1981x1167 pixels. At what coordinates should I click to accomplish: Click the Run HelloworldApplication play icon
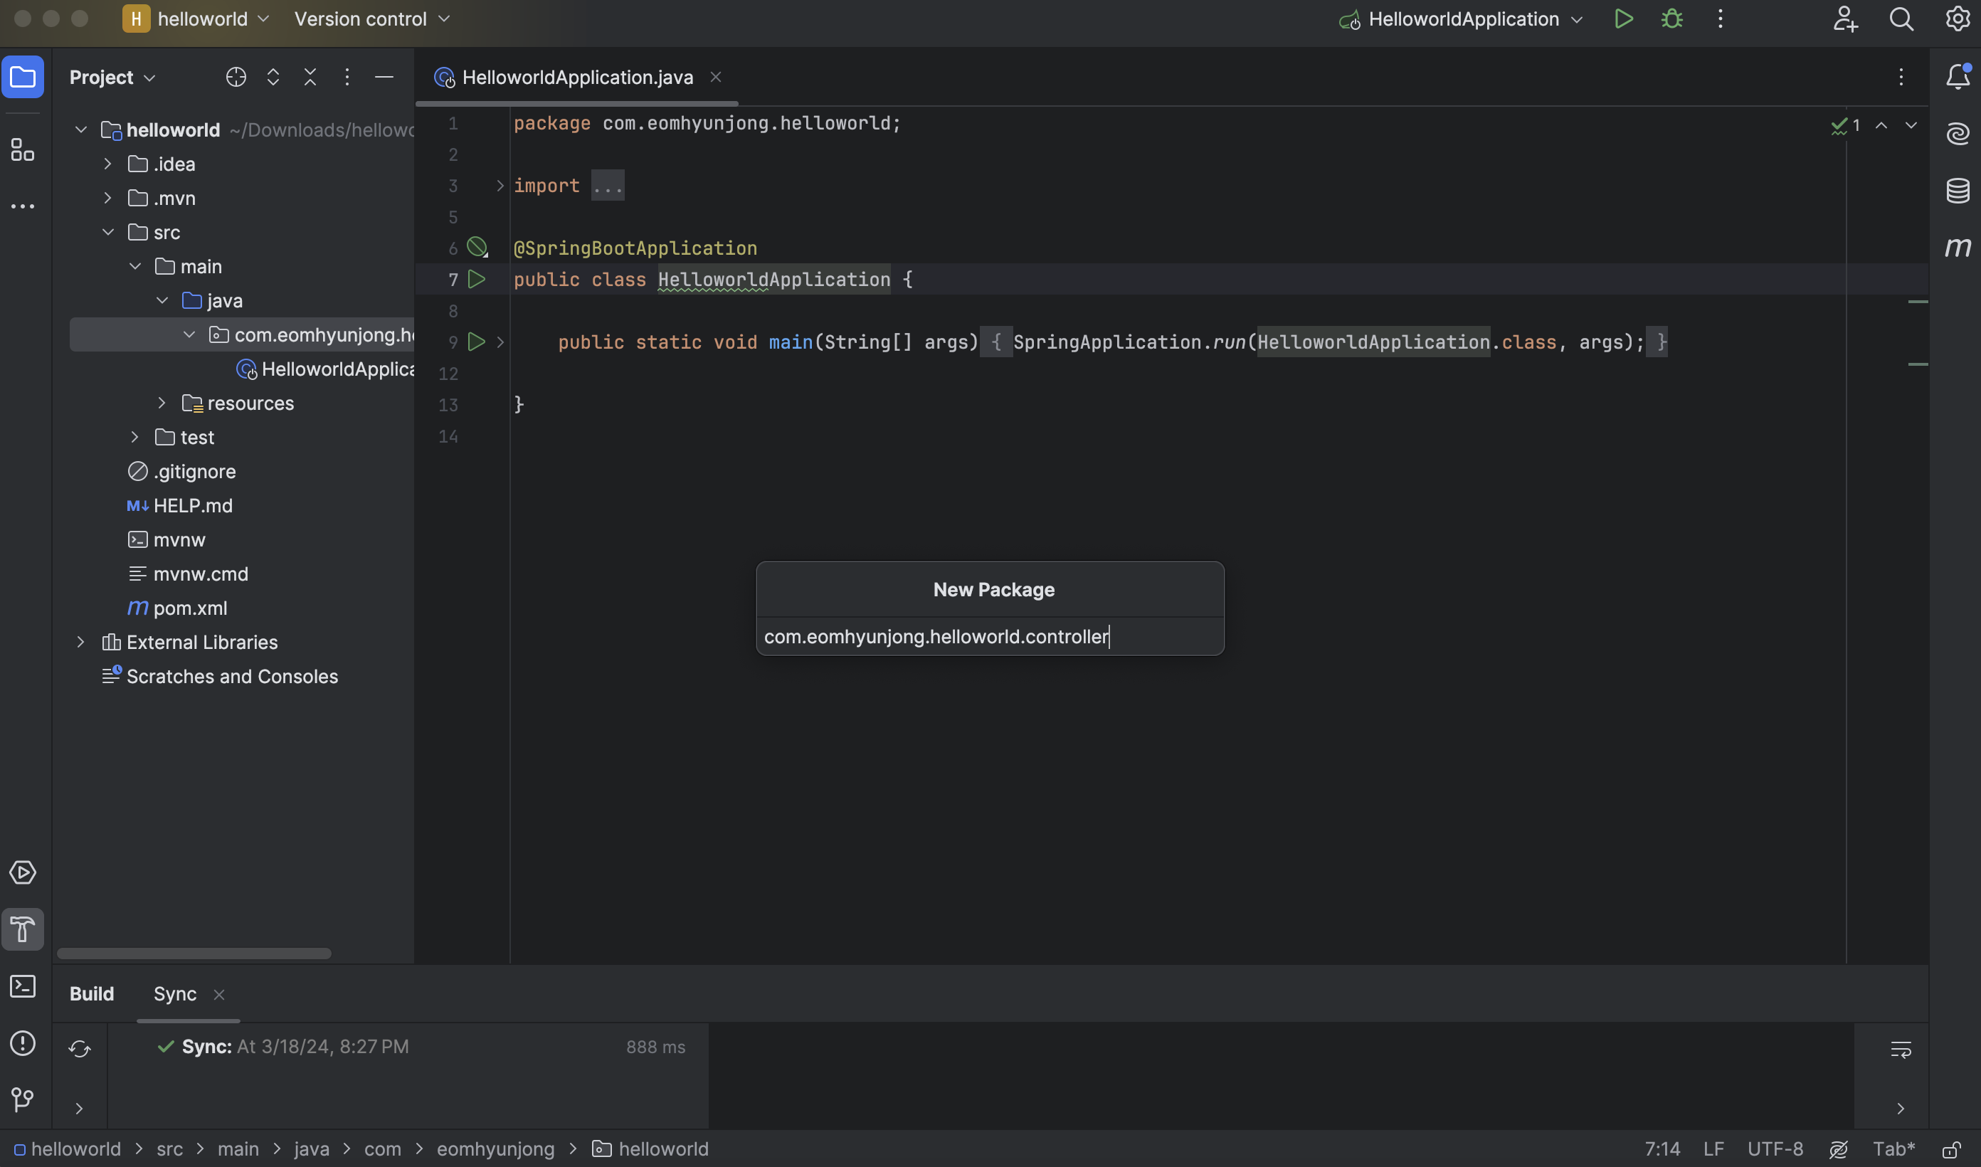pyautogui.click(x=1623, y=19)
